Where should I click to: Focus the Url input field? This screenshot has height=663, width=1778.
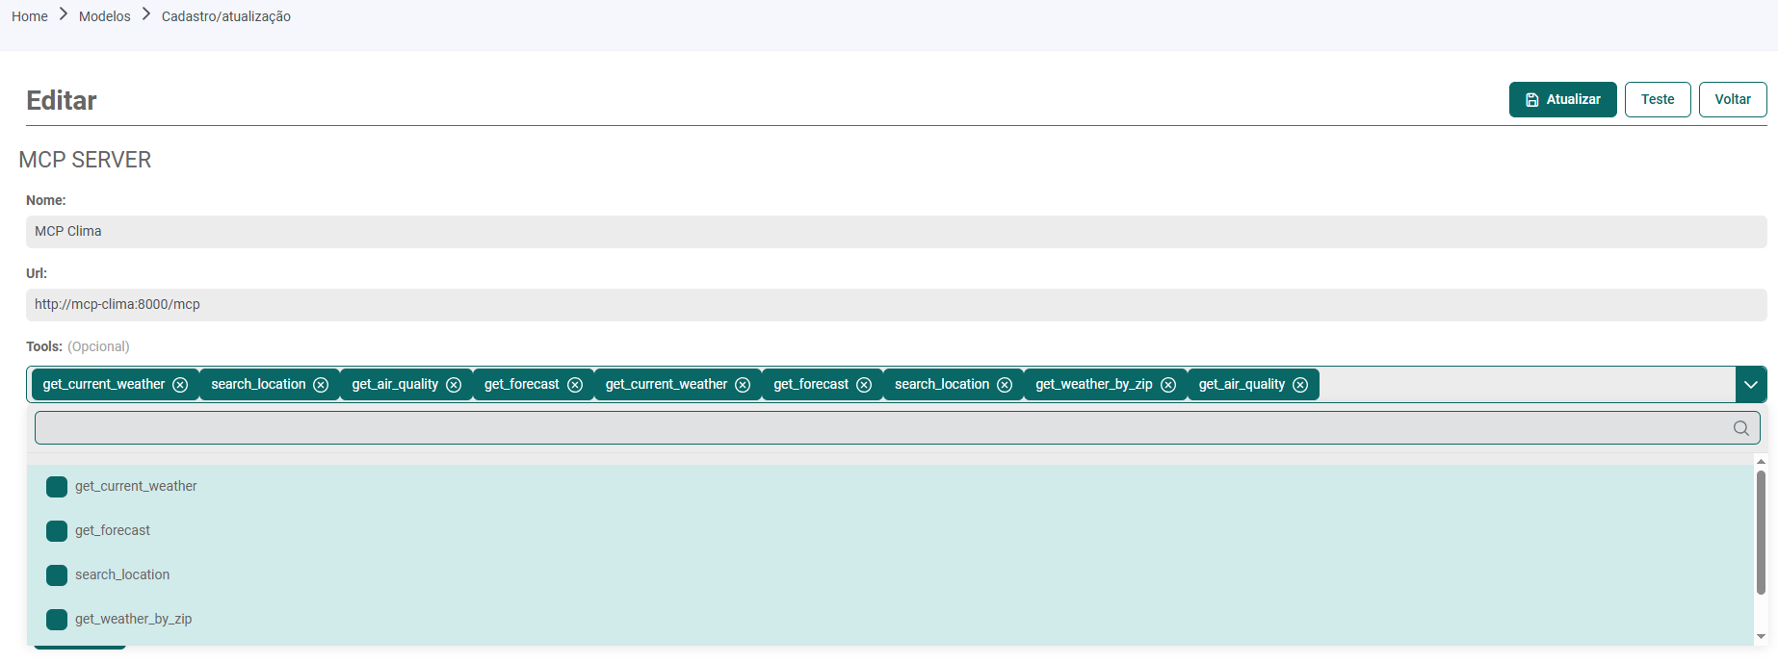(896, 305)
